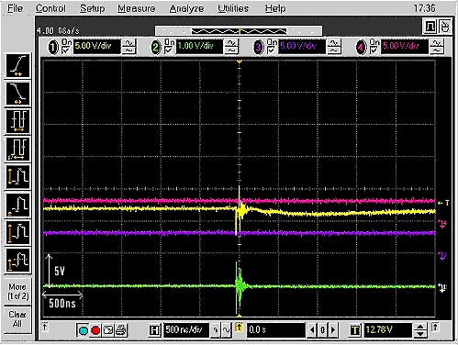Open the Help menu
Screen dimensions: 458x345
(x=275, y=8)
